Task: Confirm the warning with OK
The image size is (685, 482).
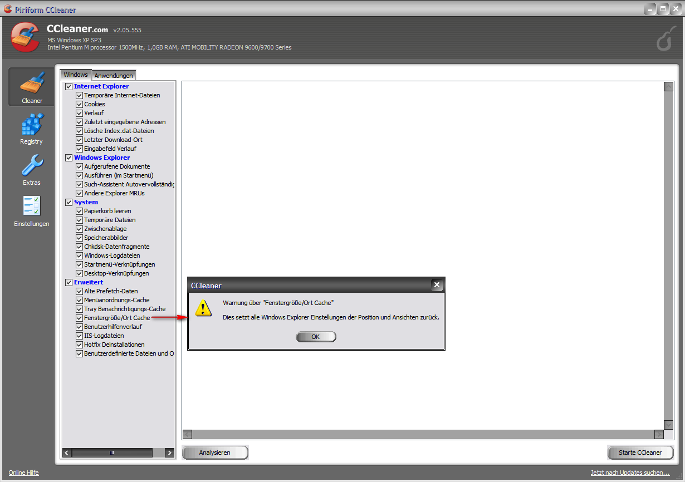Action: (x=316, y=337)
